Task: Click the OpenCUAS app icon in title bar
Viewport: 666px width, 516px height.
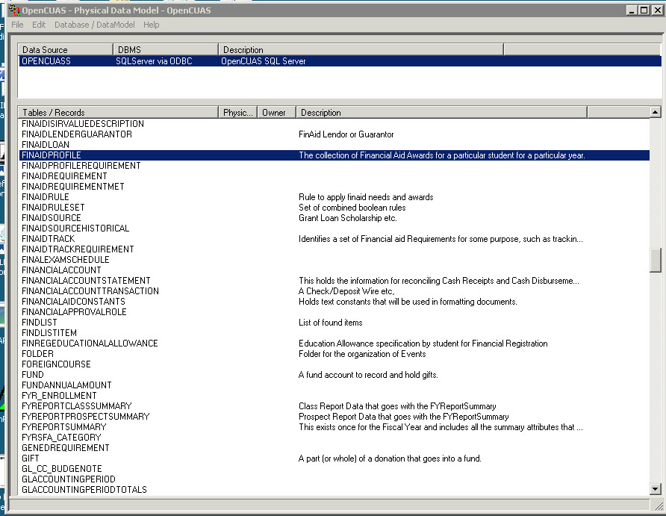Action: click(x=14, y=10)
